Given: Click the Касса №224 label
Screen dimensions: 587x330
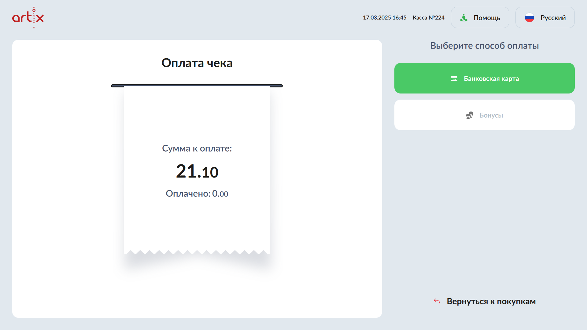Looking at the screenshot, I should coord(428,18).
